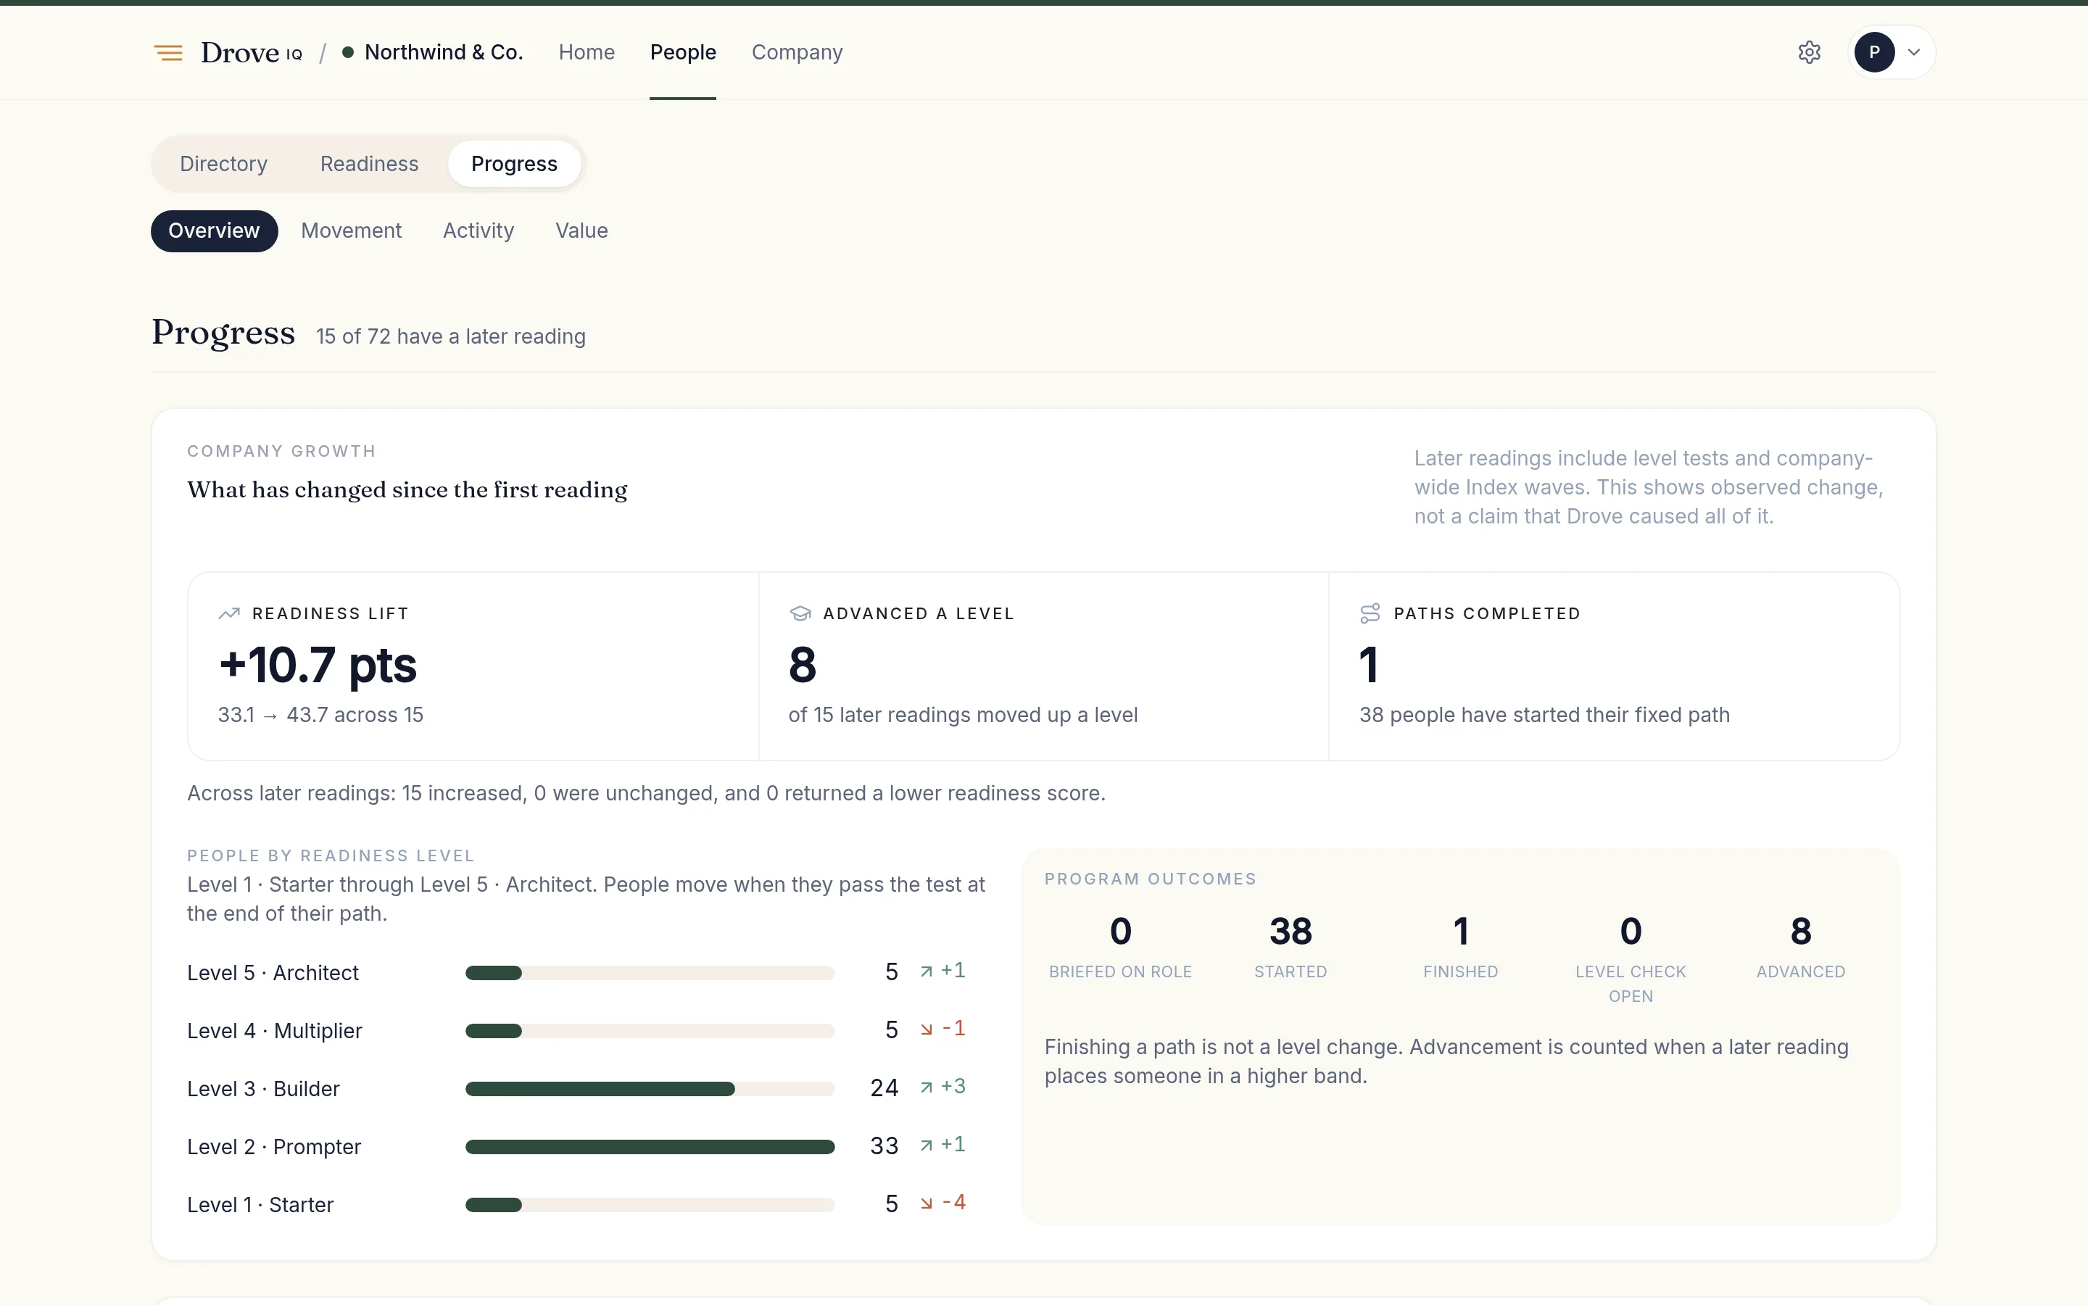Click the 1 Finished outcome count
This screenshot has height=1305, width=2088.
(1461, 932)
